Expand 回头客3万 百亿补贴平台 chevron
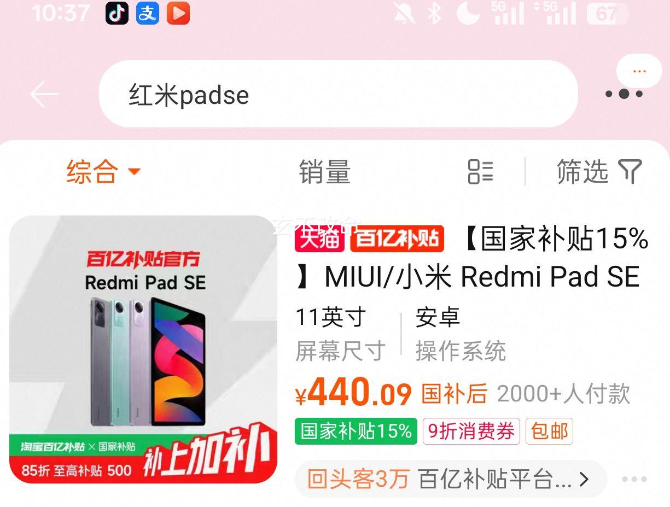 tap(584, 480)
